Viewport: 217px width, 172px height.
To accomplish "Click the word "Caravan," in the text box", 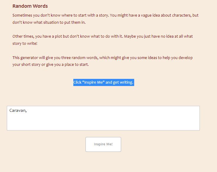I will pos(18,111).
